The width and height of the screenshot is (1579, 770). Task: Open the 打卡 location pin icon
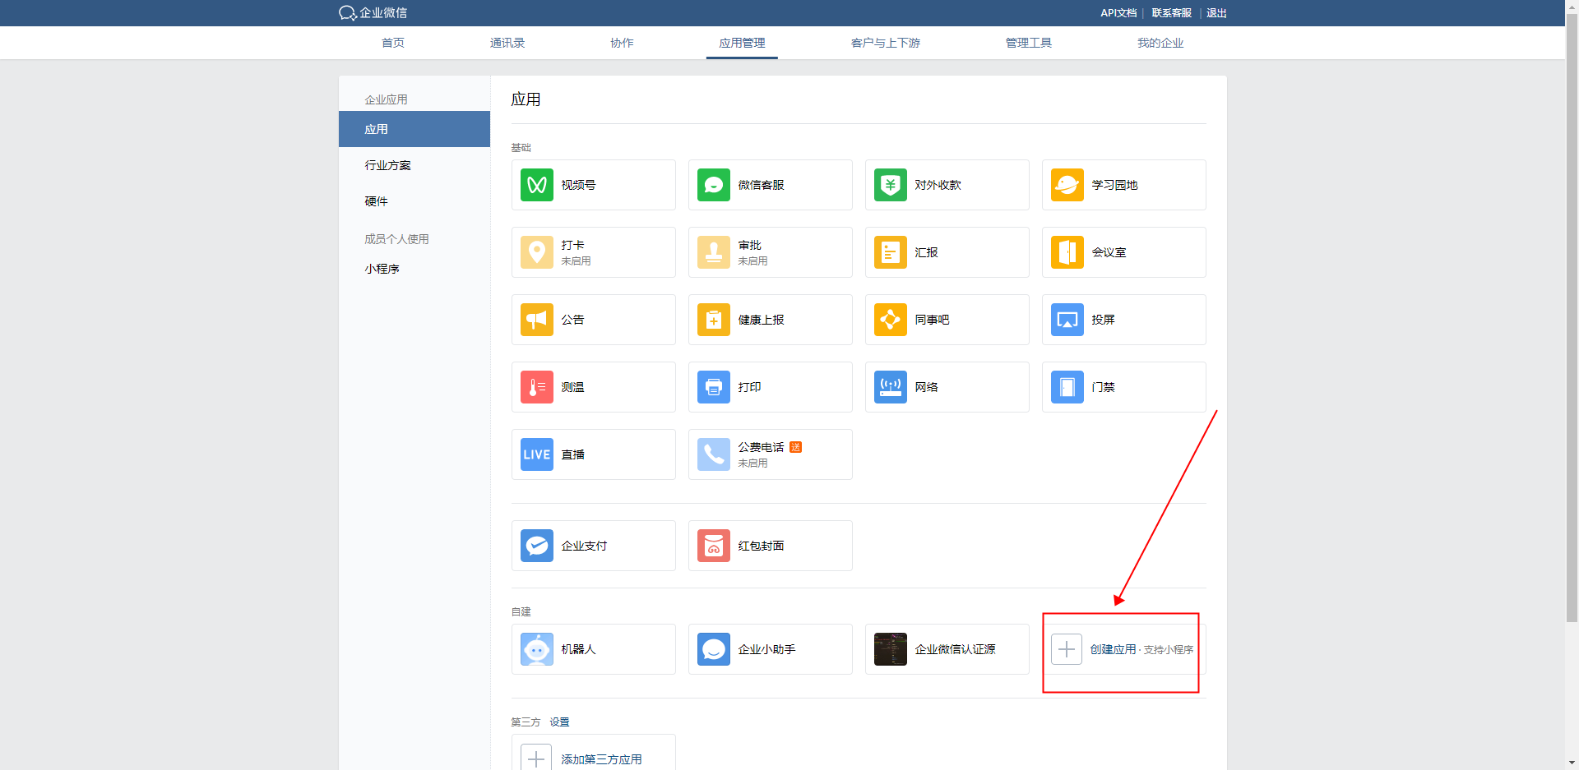(x=536, y=252)
